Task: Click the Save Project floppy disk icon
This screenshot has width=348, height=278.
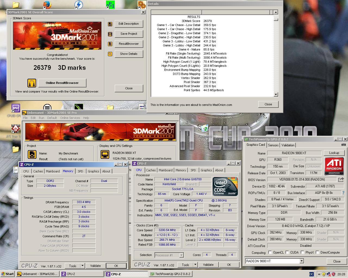Action: pyautogui.click(x=110, y=34)
